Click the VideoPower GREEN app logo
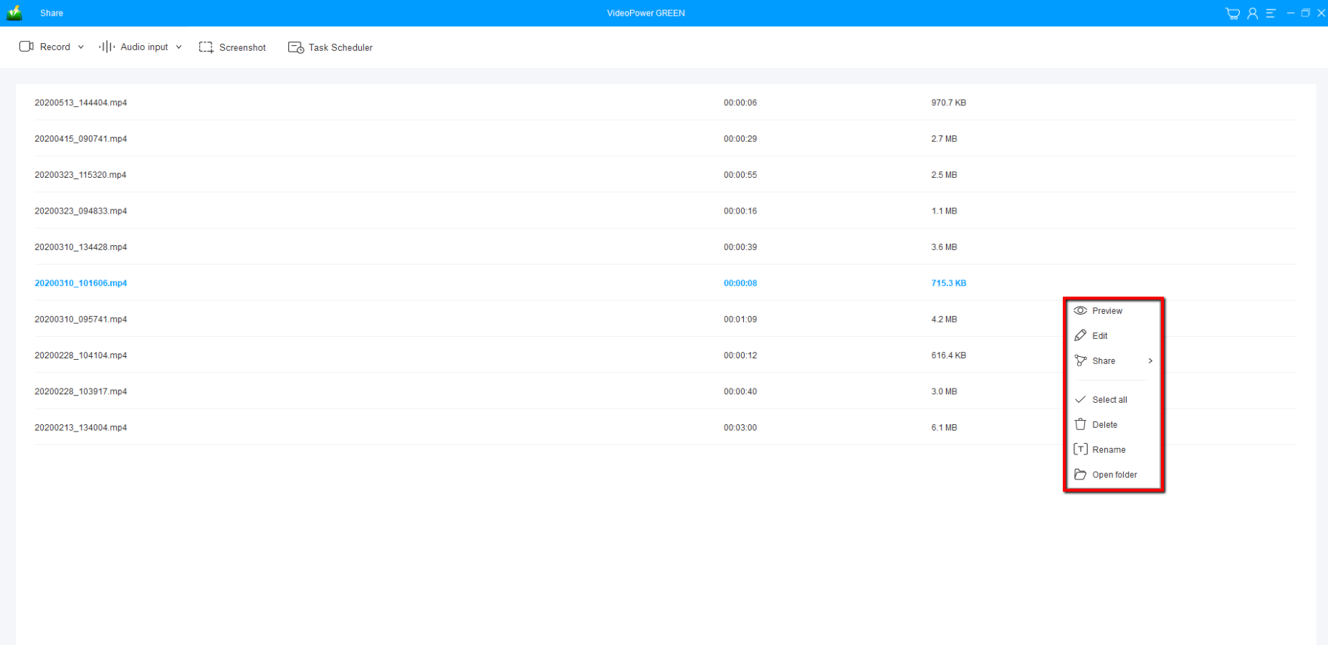The height and width of the screenshot is (645, 1328). click(x=14, y=13)
